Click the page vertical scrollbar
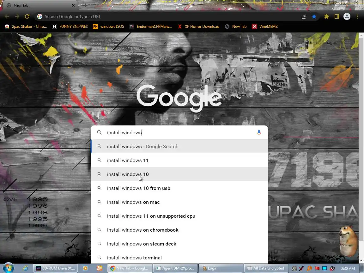Image resolution: width=364 pixels, height=273 pixels. click(361, 139)
